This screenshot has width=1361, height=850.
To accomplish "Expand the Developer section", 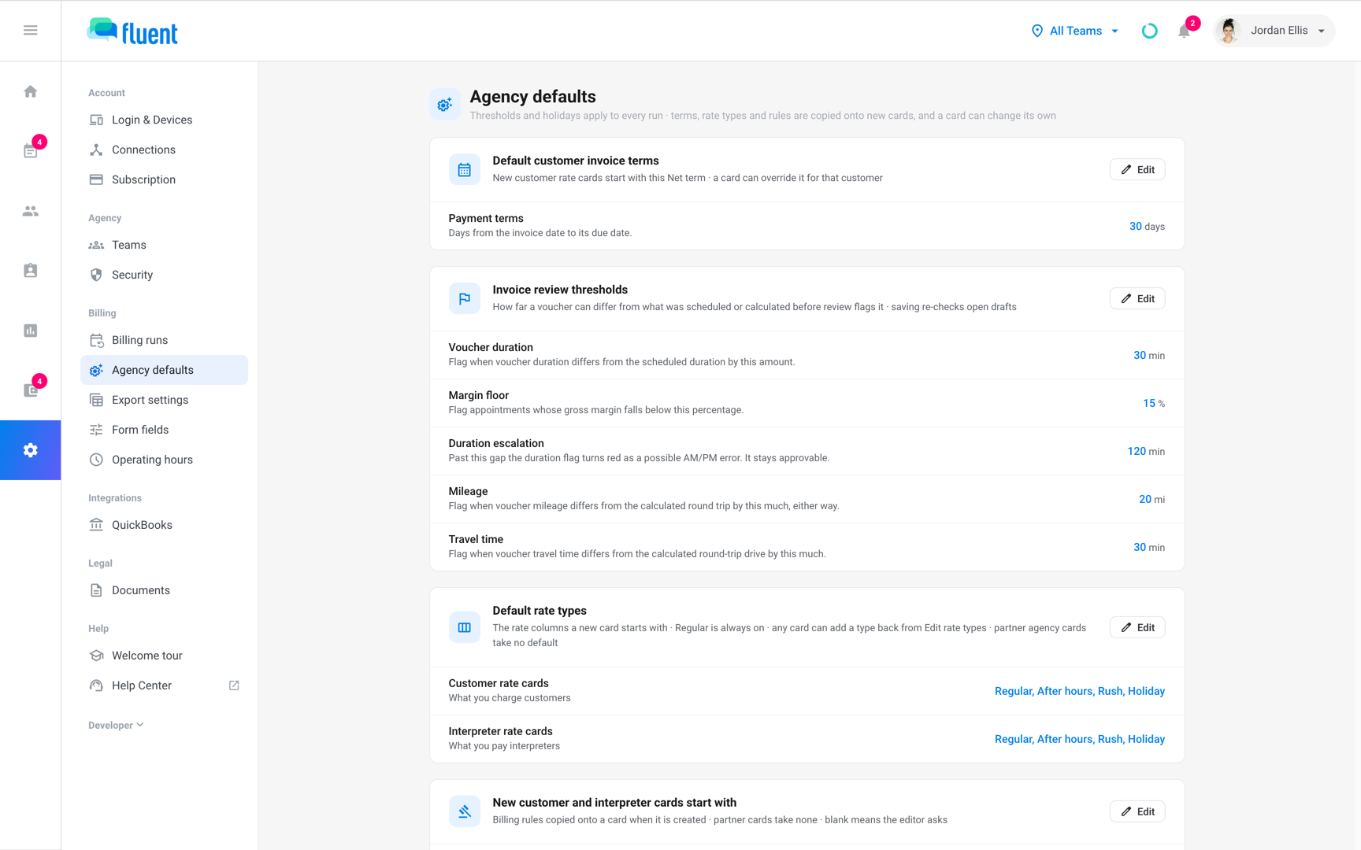I will [x=116, y=726].
